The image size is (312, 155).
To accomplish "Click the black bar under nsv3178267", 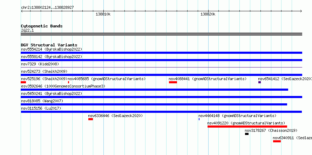I will (247, 134).
